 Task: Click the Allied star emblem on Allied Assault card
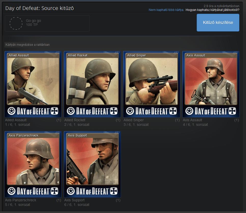click(x=11, y=111)
